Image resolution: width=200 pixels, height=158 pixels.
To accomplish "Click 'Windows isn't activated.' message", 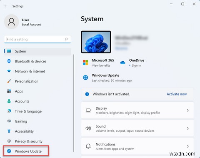I will coord(111,94).
